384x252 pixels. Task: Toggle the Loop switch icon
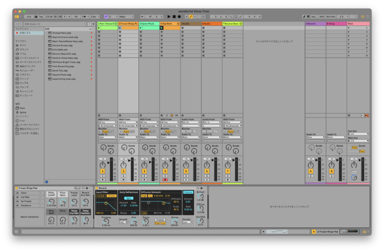pos(235,17)
